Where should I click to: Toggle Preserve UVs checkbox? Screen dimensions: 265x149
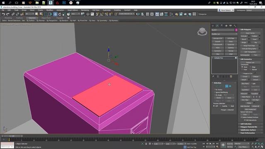point(242,74)
